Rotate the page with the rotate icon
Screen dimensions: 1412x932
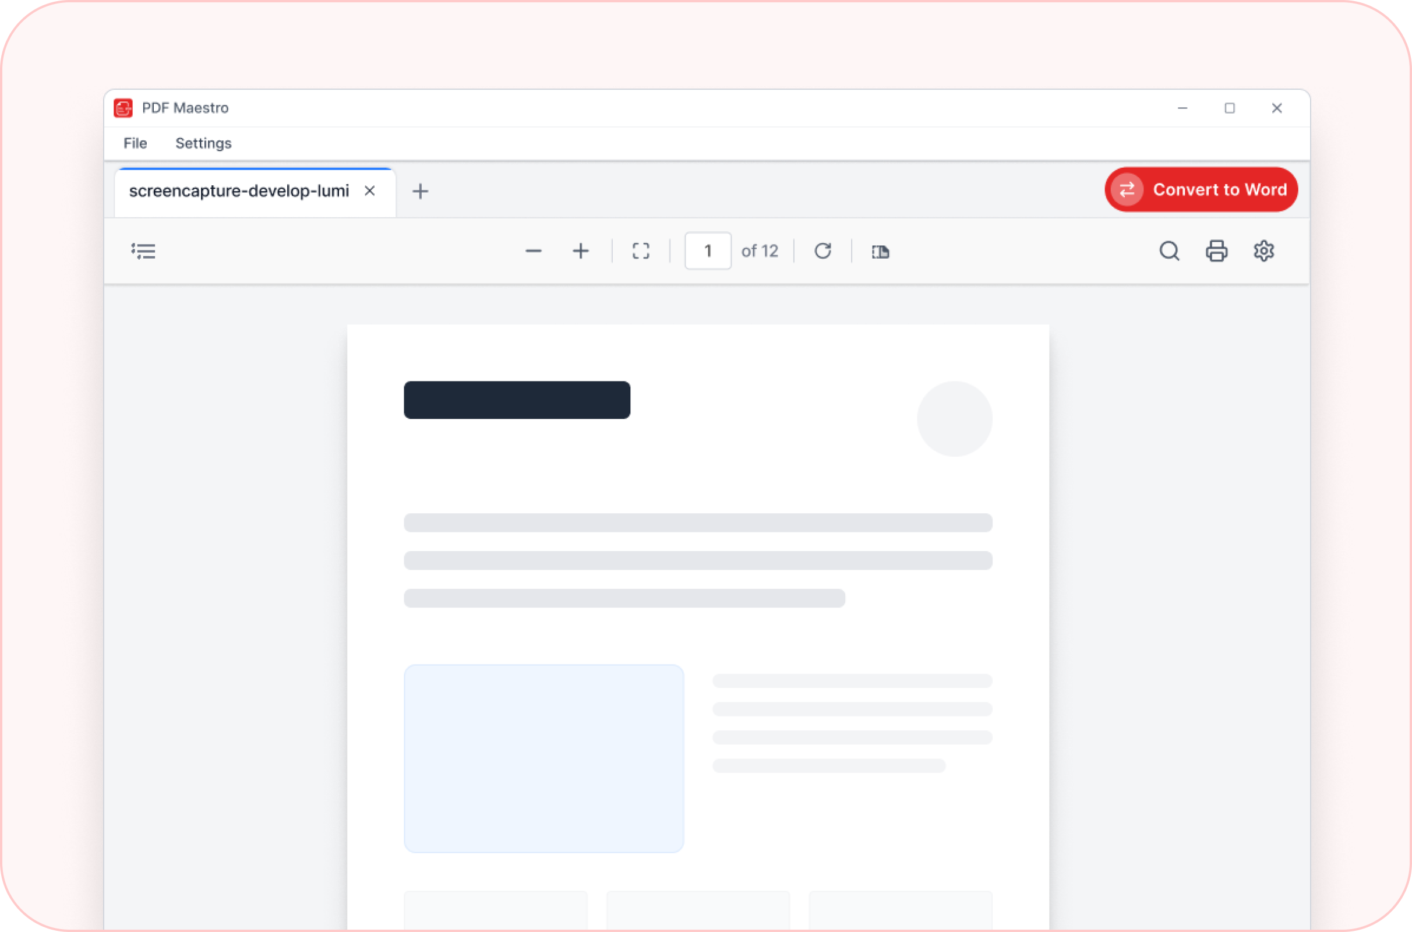(823, 251)
